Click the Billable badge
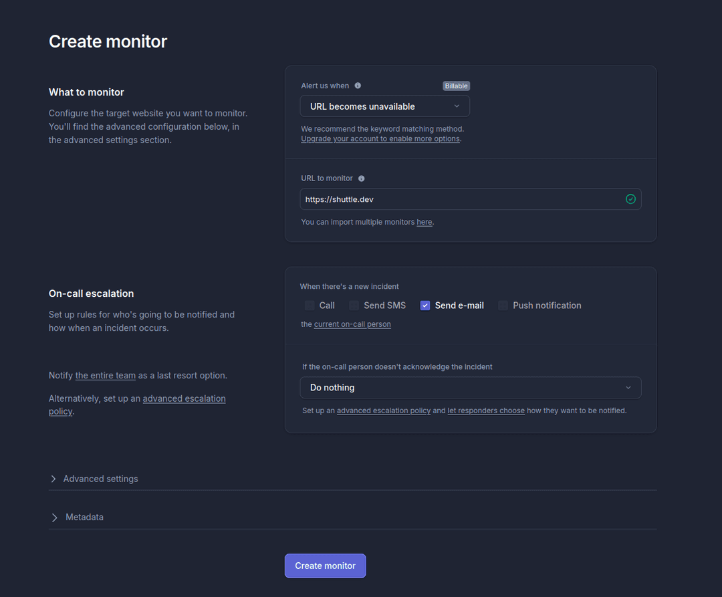This screenshot has height=597, width=722. (456, 86)
